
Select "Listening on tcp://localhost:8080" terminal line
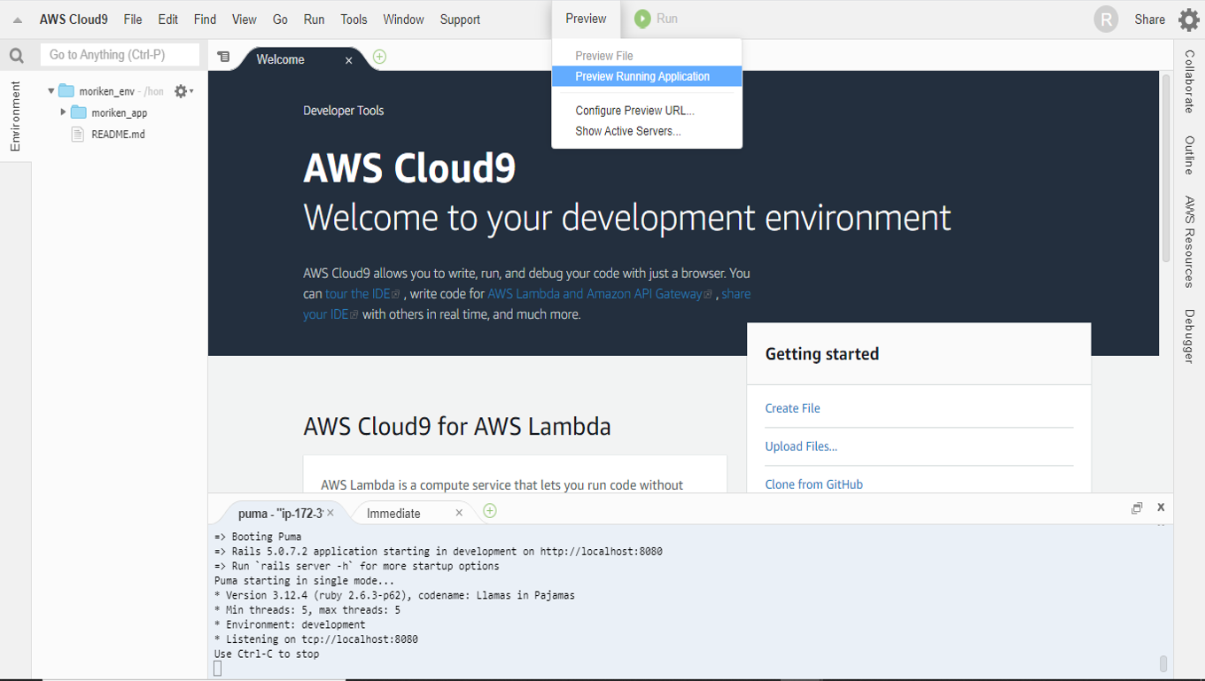pyautogui.click(x=316, y=639)
